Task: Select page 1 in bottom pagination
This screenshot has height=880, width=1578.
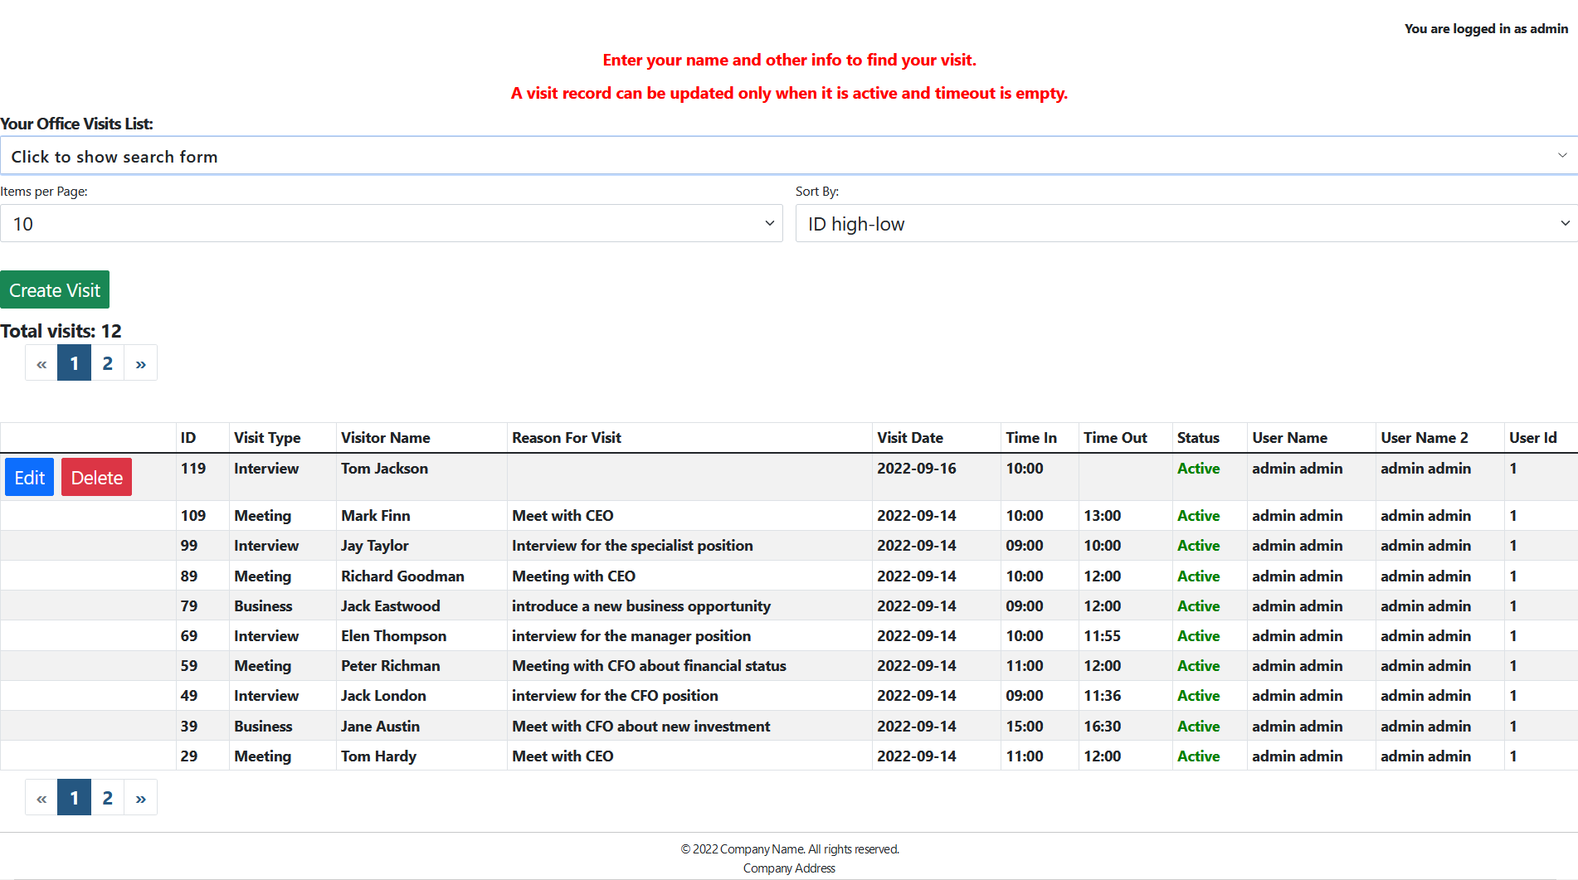Action: 75,798
